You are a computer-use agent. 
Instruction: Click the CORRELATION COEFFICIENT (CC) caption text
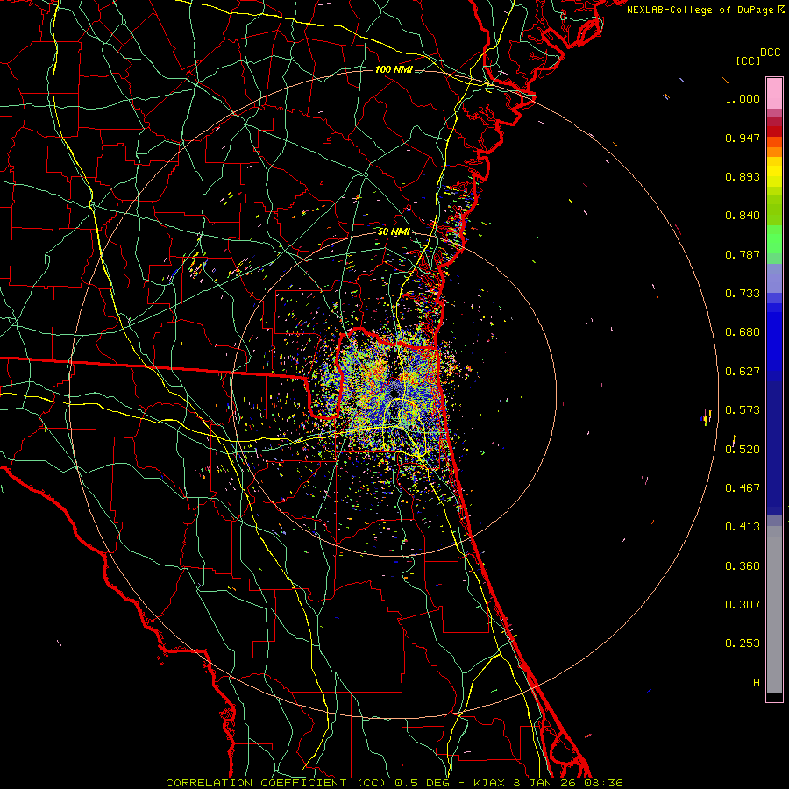(x=276, y=783)
